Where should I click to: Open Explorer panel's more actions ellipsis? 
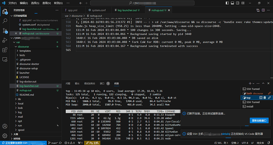(x=57, y=10)
